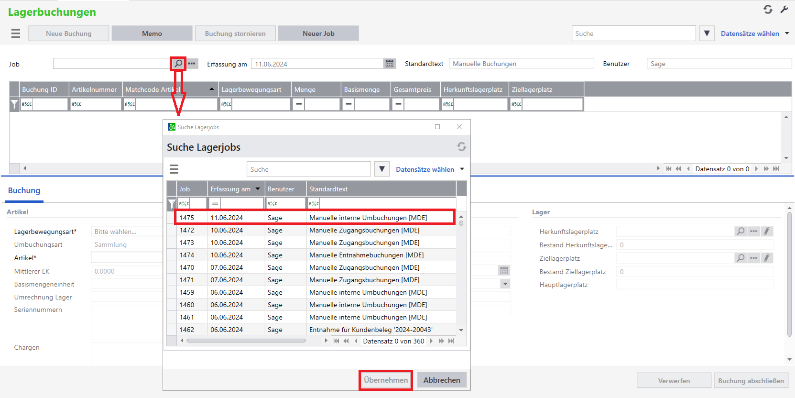Sort by the Erfassung am column header
Viewport: 795px width, 398px height.
point(230,189)
